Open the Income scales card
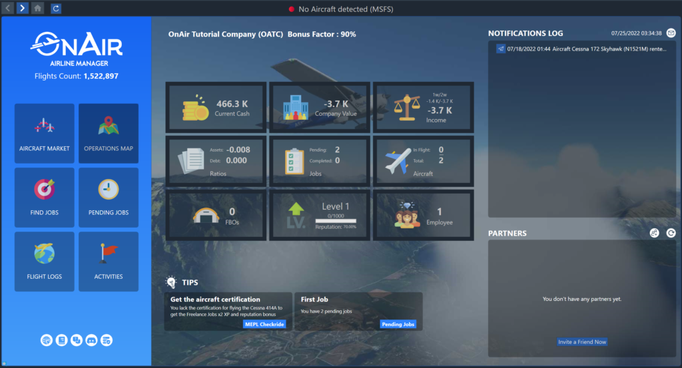 423,107
